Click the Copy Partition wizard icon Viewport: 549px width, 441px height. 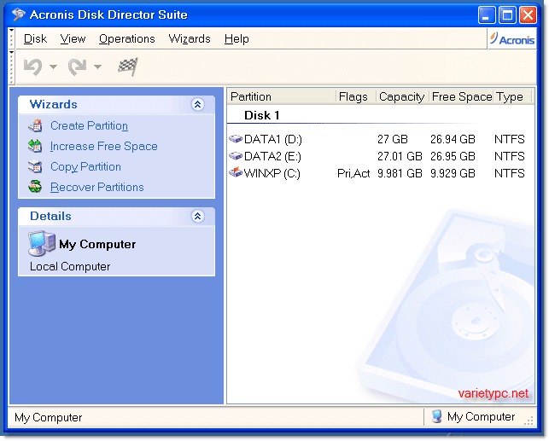[x=35, y=166]
